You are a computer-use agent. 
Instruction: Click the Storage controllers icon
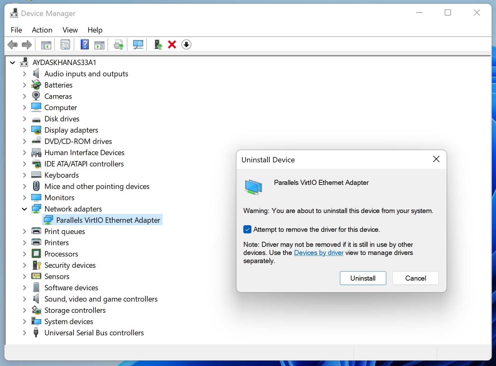(36, 310)
